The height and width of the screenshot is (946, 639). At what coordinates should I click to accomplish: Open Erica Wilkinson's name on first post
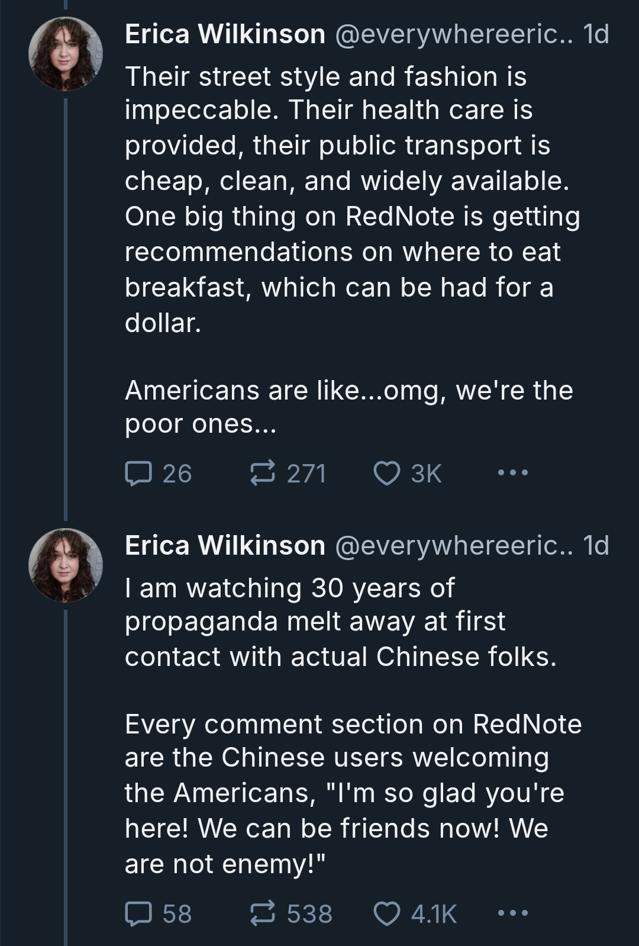coord(225,35)
